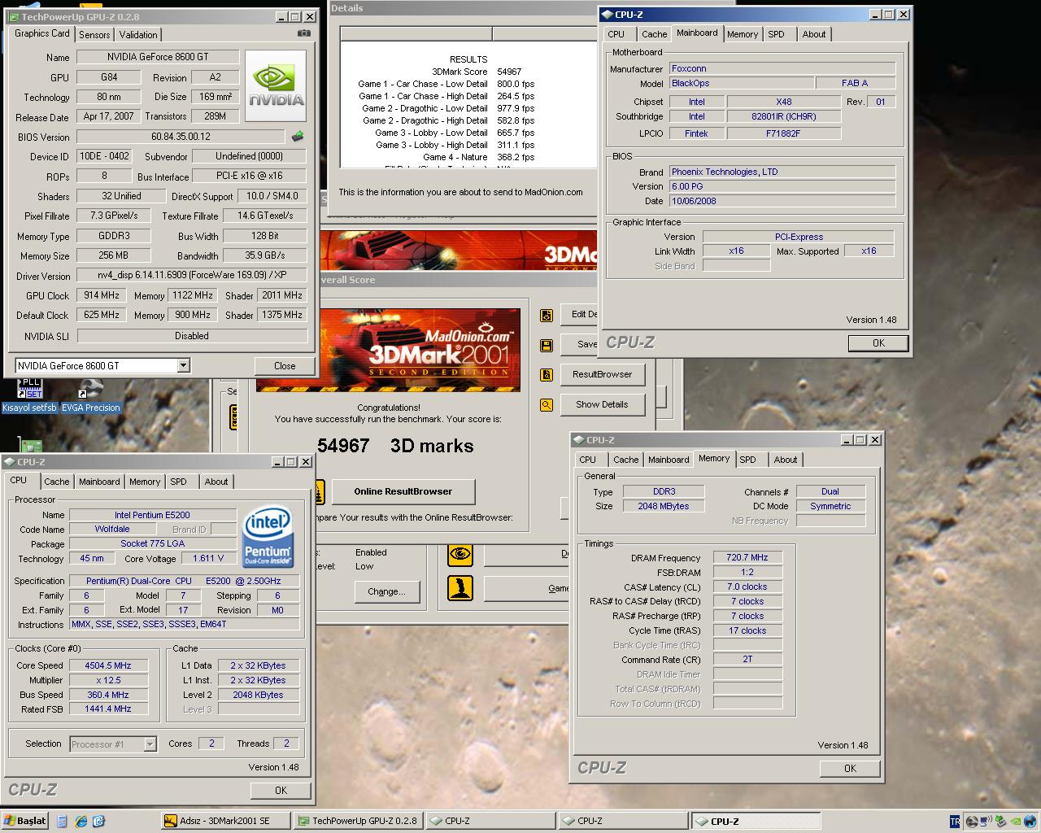Click the Foxconn manufacturer field
This screenshot has height=833, width=1041.
[x=782, y=68]
